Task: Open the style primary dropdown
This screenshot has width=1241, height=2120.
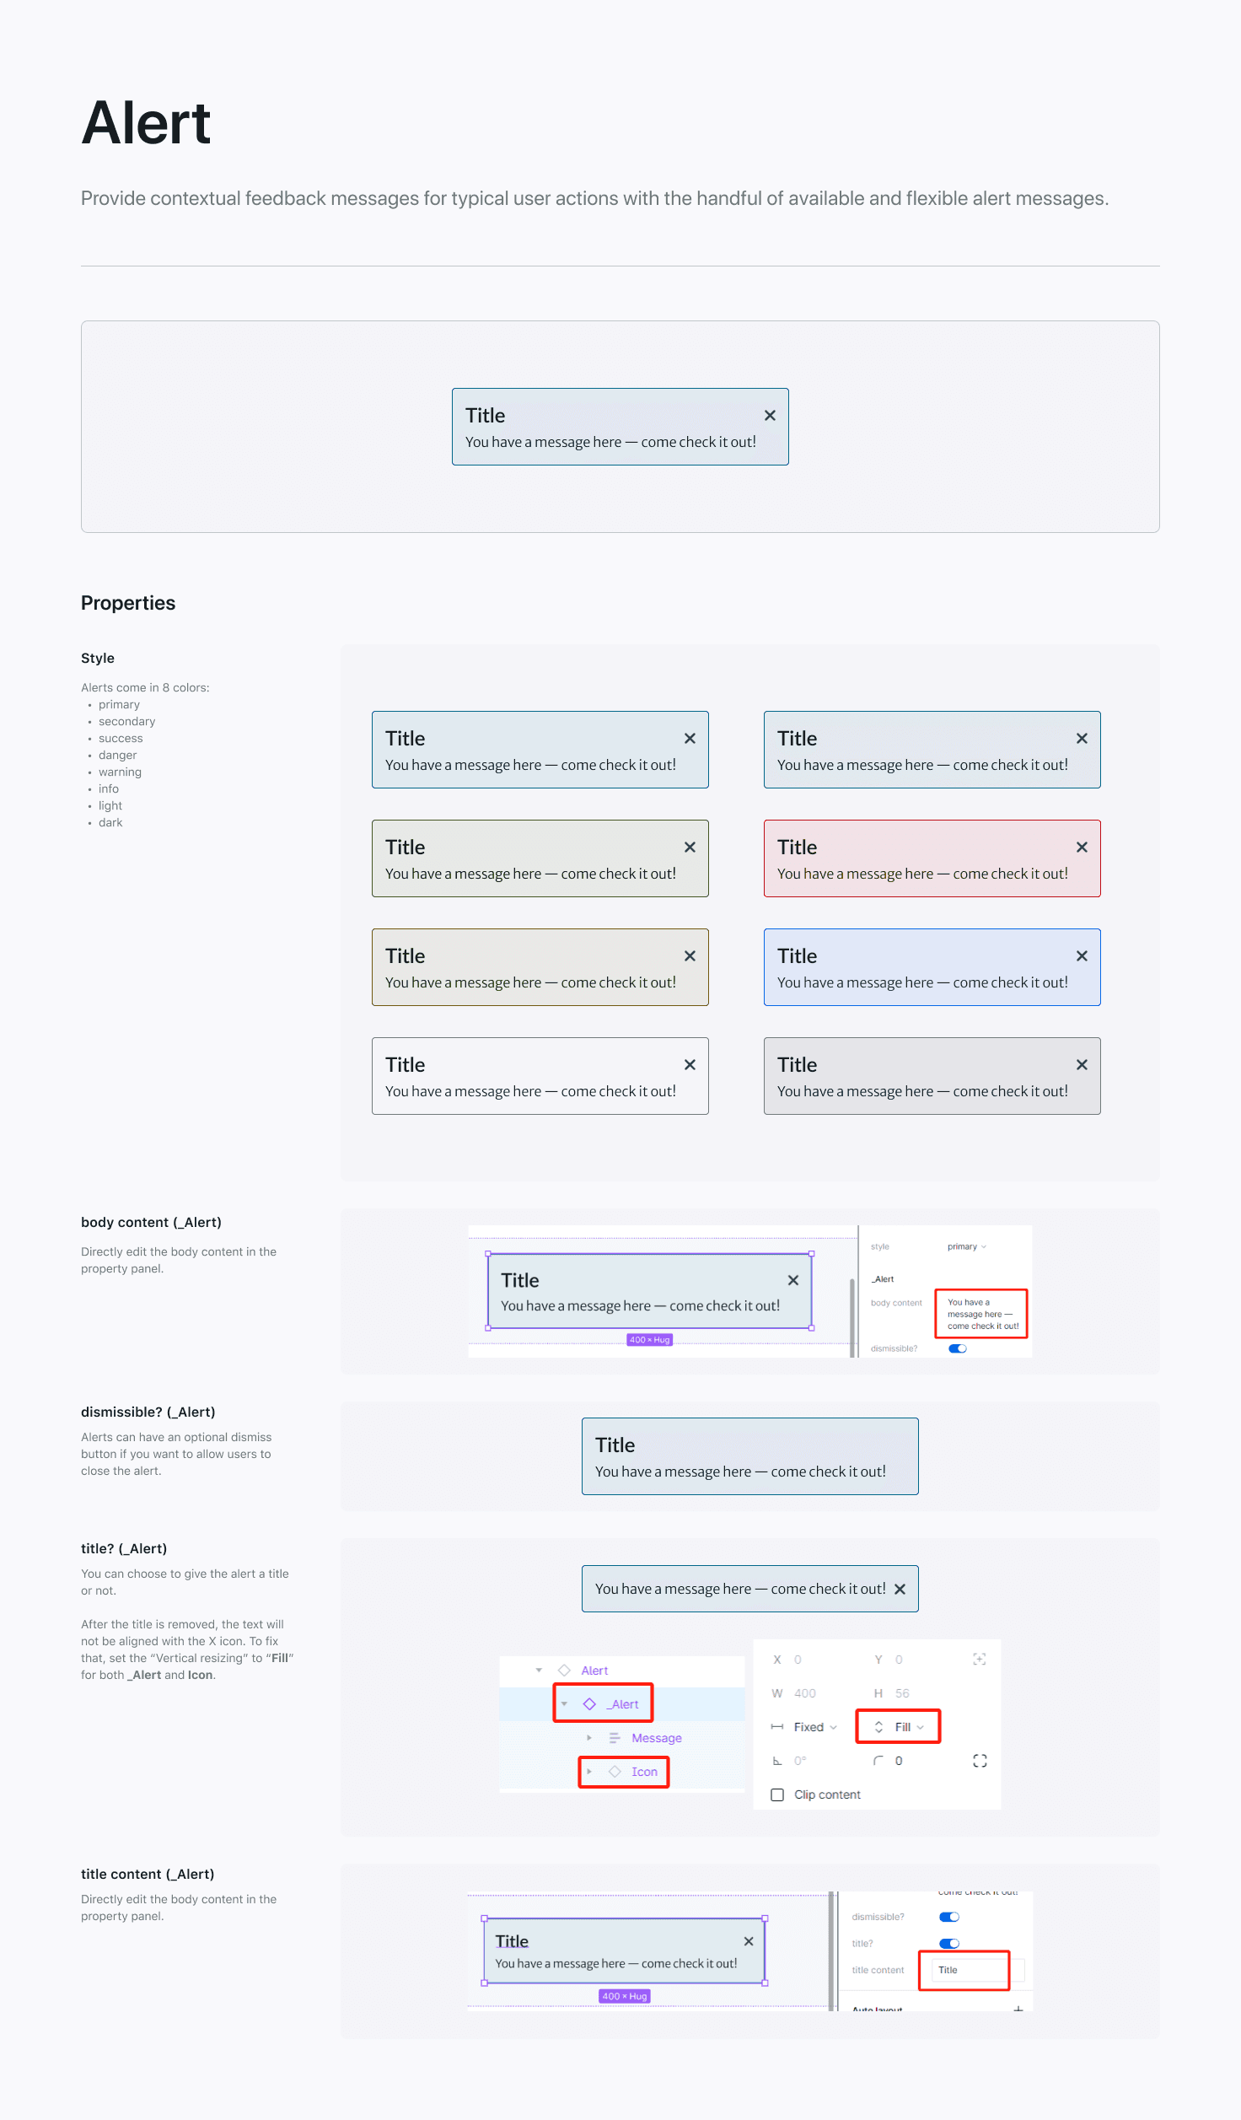Action: [966, 1246]
